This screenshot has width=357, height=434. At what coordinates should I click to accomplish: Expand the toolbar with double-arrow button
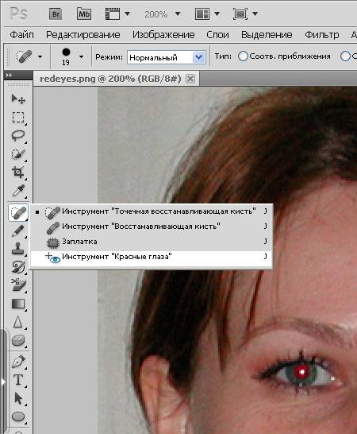pos(9,75)
